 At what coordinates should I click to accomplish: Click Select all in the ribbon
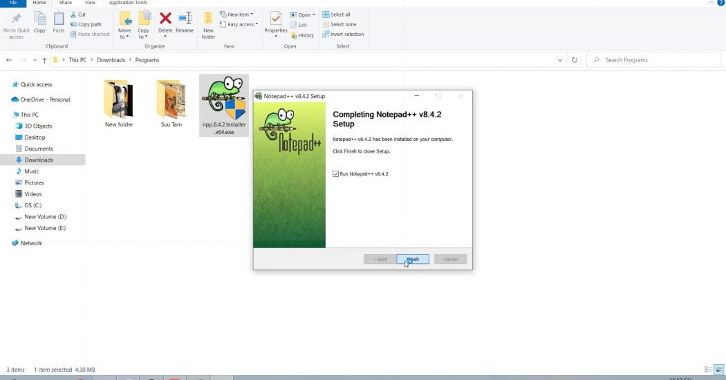coord(336,15)
